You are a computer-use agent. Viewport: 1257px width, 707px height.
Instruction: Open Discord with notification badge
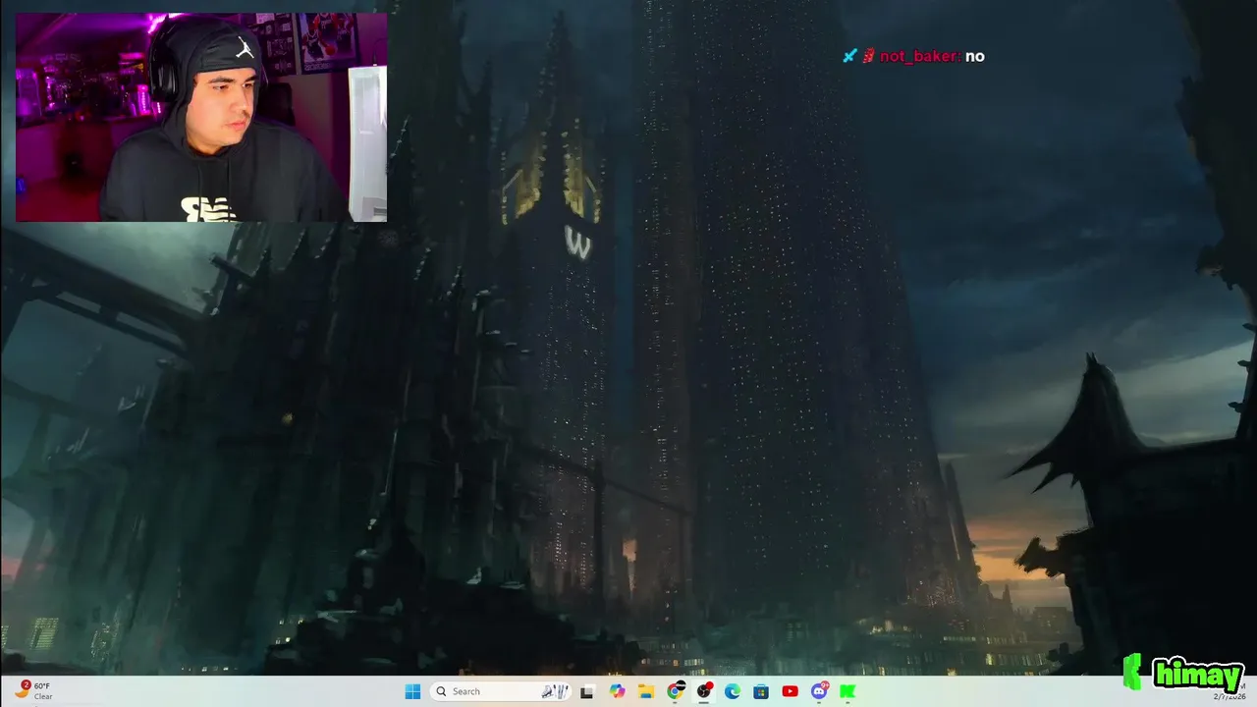pyautogui.click(x=819, y=691)
